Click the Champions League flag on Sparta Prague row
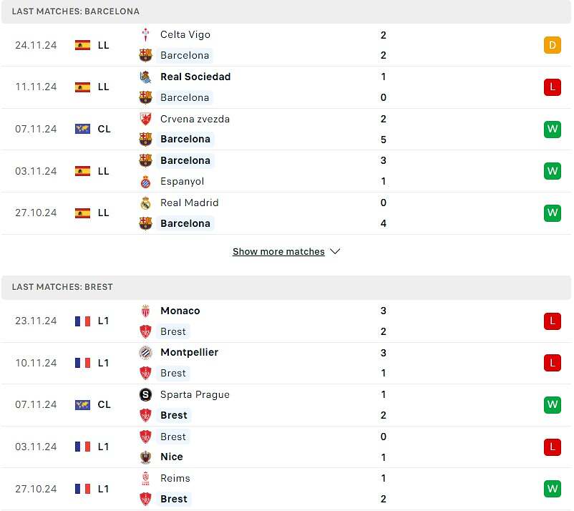This screenshot has height=511, width=574. click(82, 404)
